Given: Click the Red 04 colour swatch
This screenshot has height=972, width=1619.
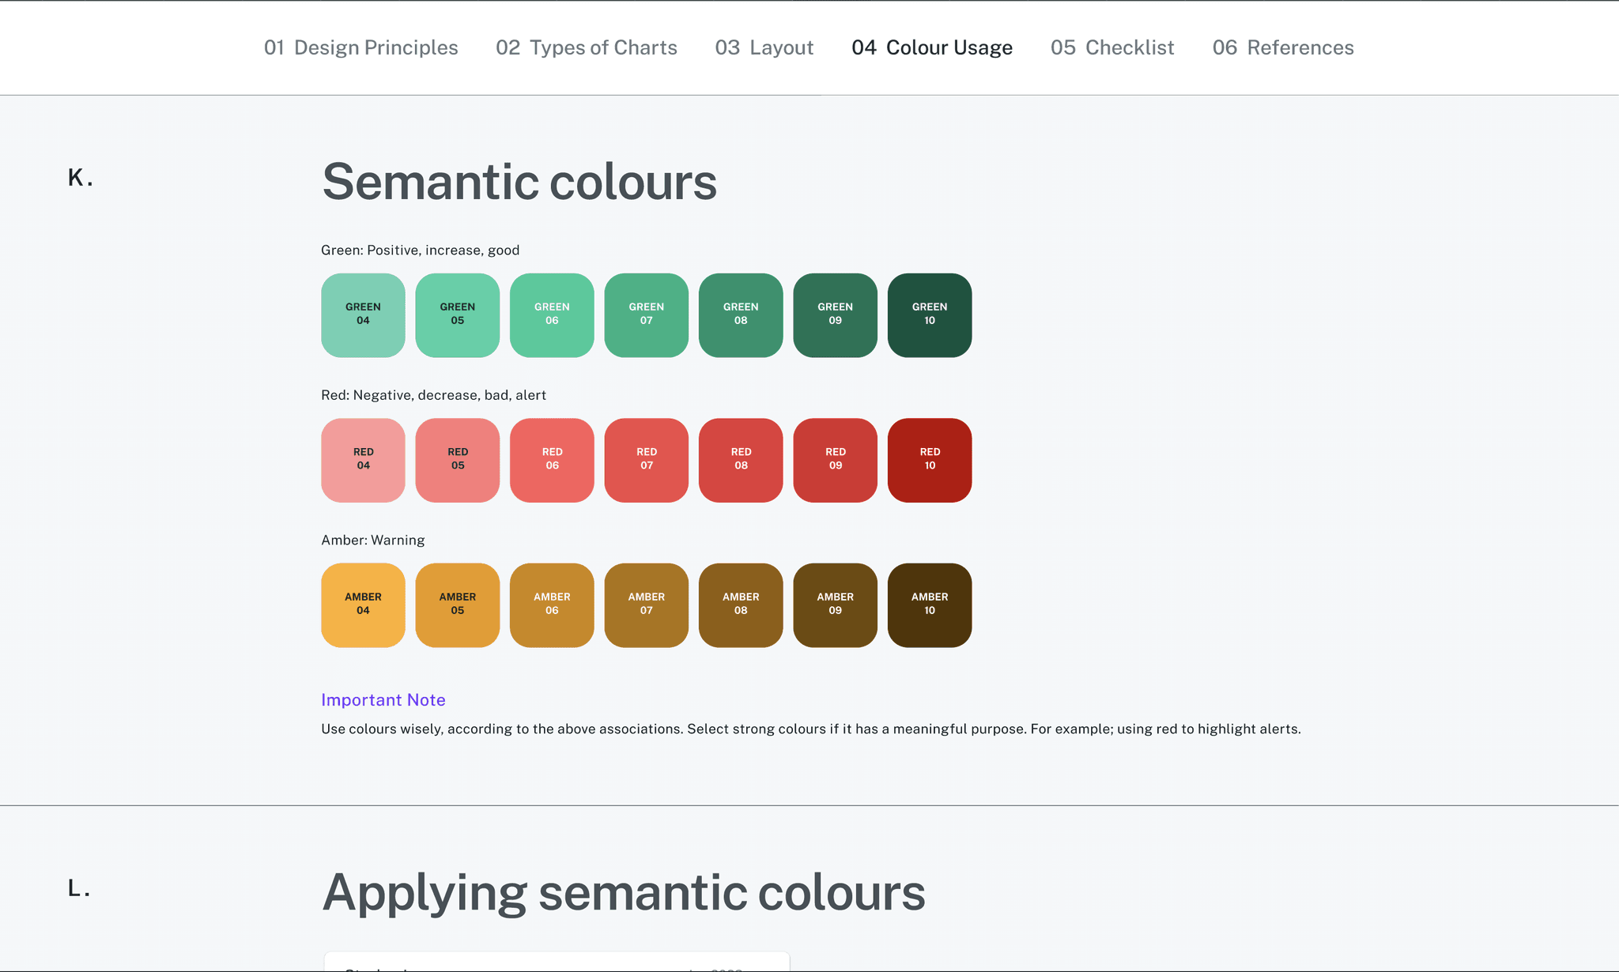Looking at the screenshot, I should (363, 460).
